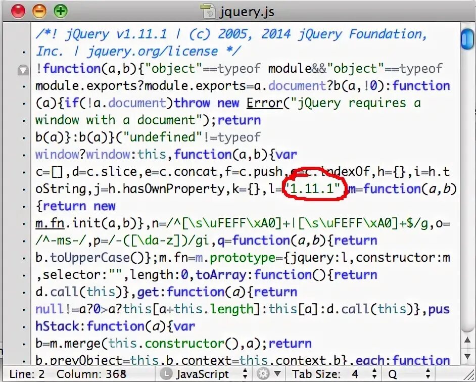Click the "1.11.1" version string literal
Screen dimensions: 476x382
pos(314,189)
